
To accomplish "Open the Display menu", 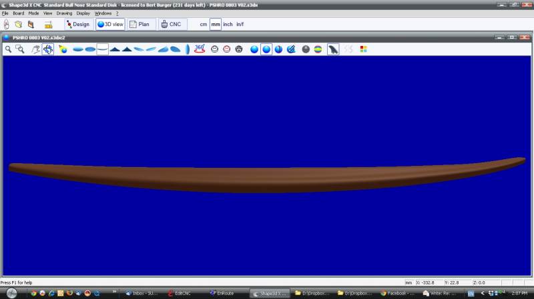I will coord(83,13).
